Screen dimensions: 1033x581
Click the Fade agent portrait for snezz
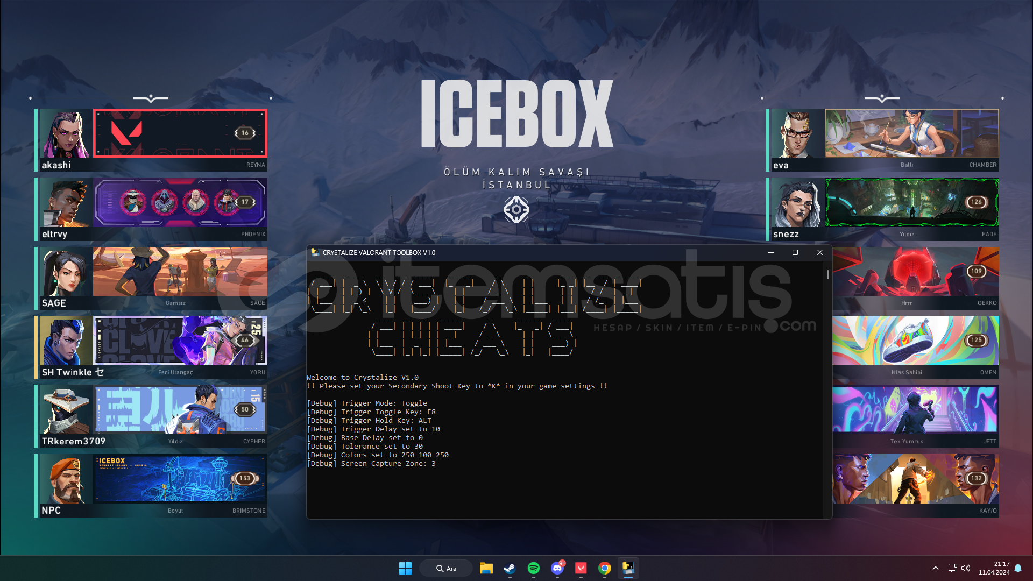pos(797,203)
